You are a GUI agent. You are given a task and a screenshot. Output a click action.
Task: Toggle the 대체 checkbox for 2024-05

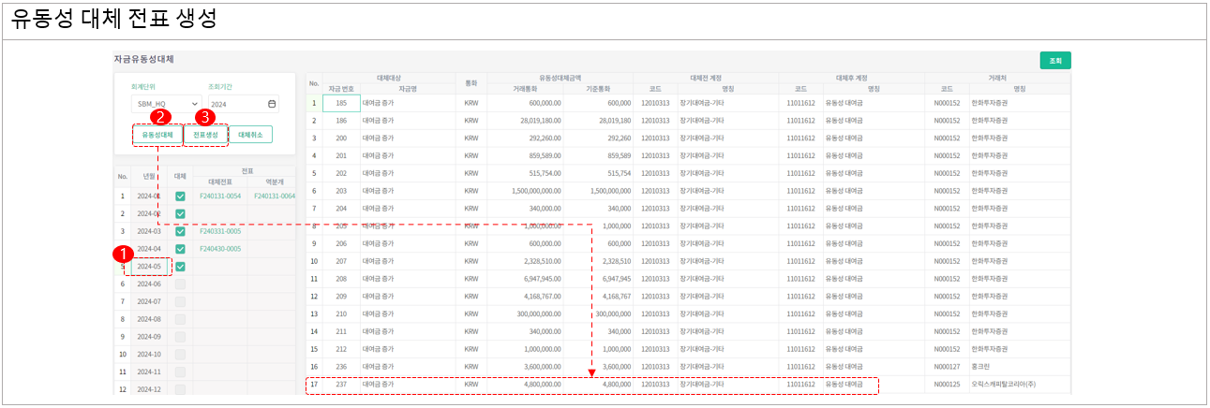tap(180, 267)
